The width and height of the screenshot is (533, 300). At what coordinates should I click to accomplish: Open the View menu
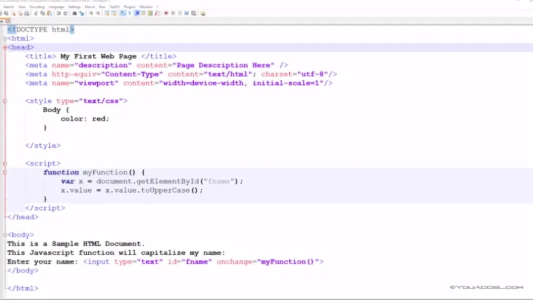point(22,7)
